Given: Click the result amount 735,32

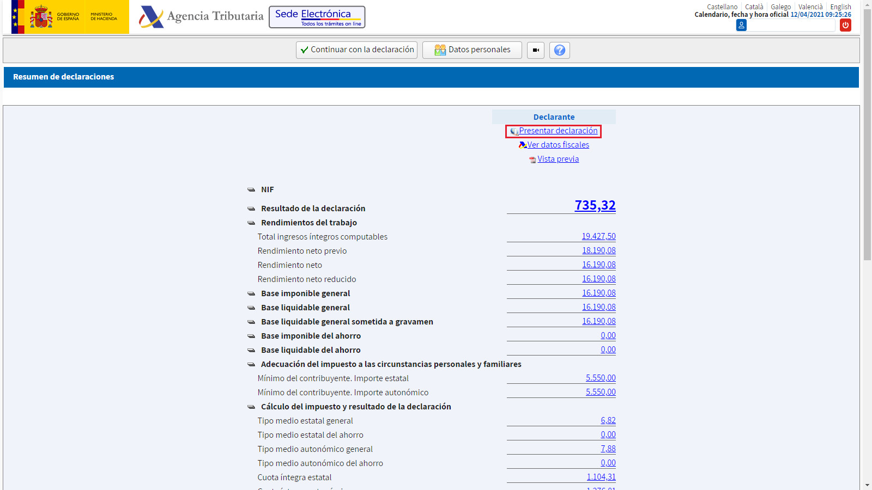Looking at the screenshot, I should point(595,205).
